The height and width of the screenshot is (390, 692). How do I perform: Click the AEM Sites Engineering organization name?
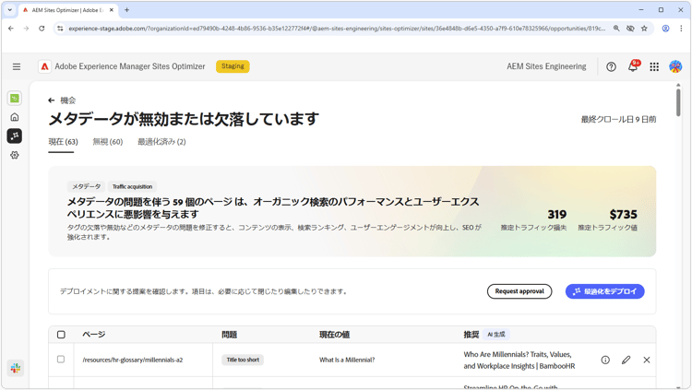[546, 66]
